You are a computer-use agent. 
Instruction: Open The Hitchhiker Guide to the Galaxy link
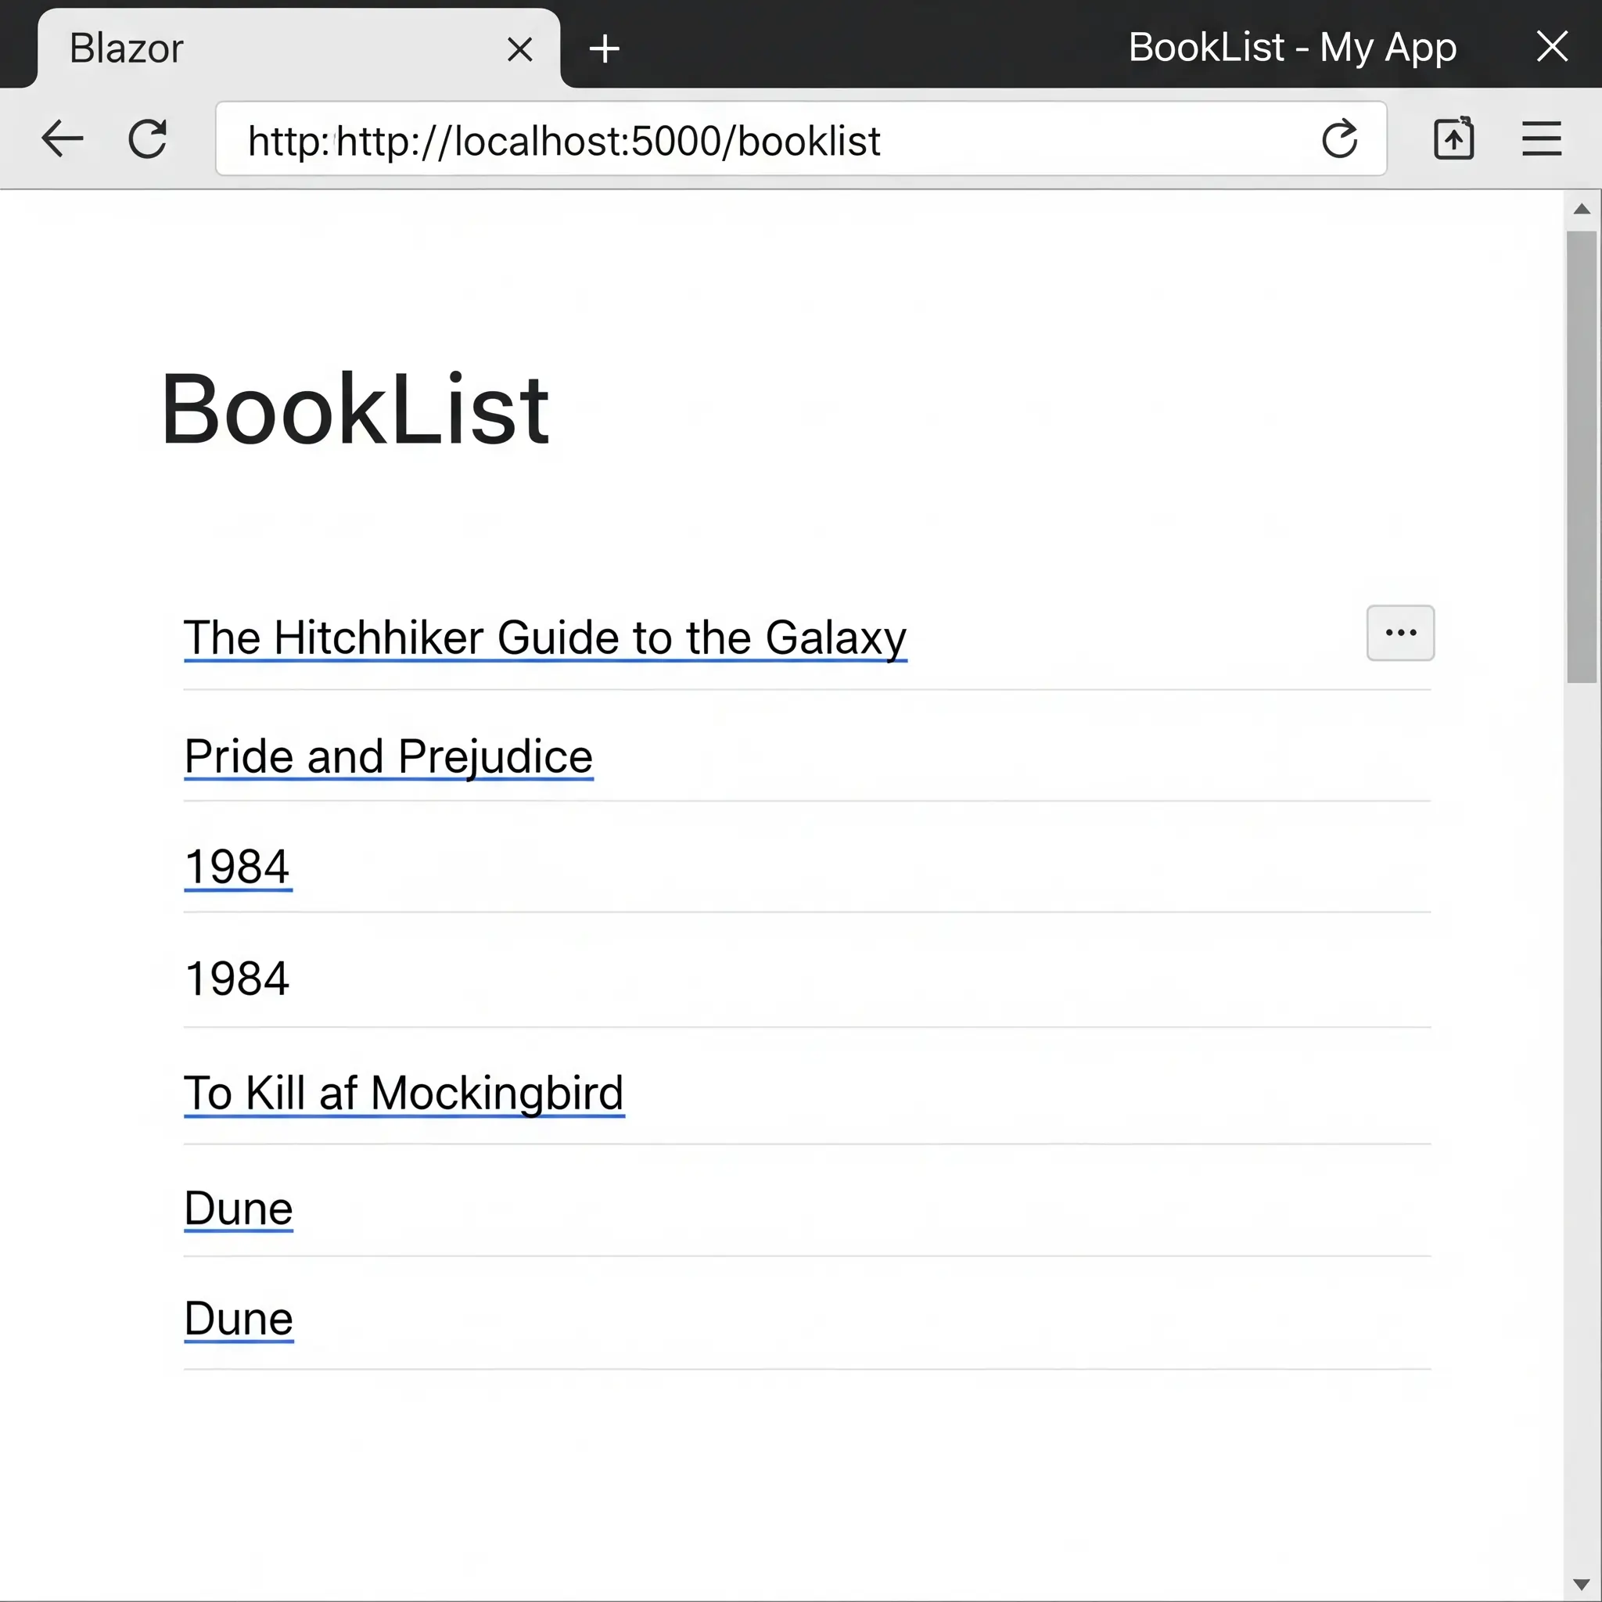point(544,638)
